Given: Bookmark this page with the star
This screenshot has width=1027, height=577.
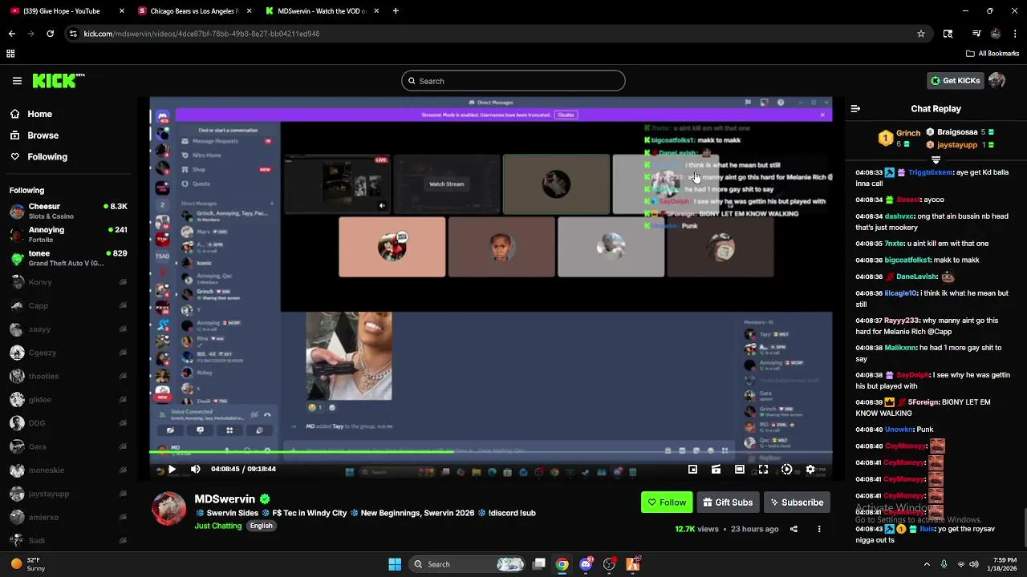Looking at the screenshot, I should tap(921, 34).
